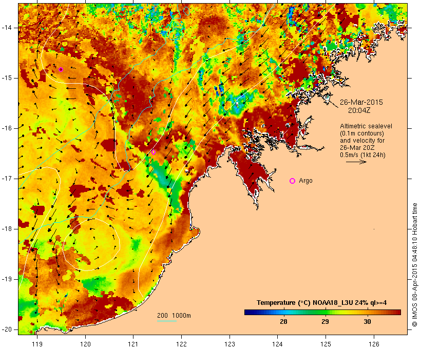Select the Argo float marker near 119.5E, 14.8S
421x349 pixels.
click(x=61, y=69)
